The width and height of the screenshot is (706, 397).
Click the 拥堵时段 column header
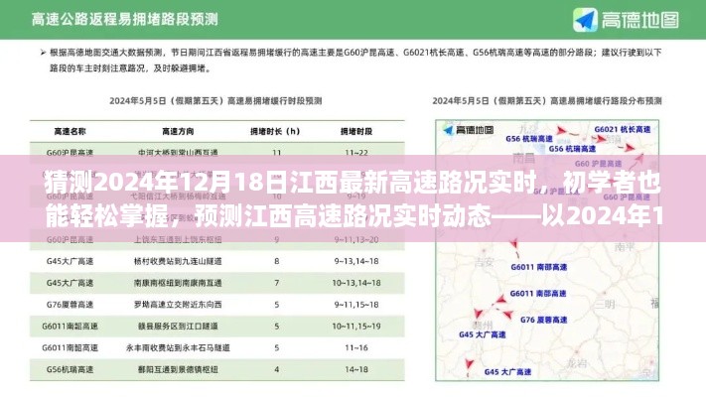pyautogui.click(x=356, y=131)
